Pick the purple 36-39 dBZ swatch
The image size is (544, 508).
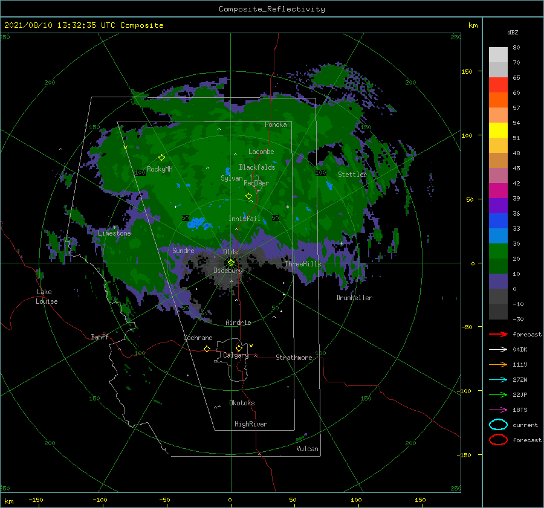498,206
